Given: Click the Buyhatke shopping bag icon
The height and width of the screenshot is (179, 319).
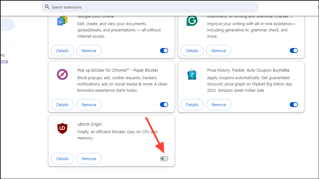Looking at the screenshot, I should 192,74.
